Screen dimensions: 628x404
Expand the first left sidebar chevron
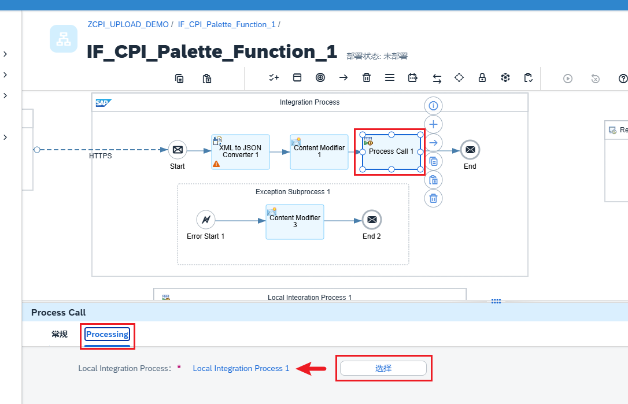(x=5, y=54)
